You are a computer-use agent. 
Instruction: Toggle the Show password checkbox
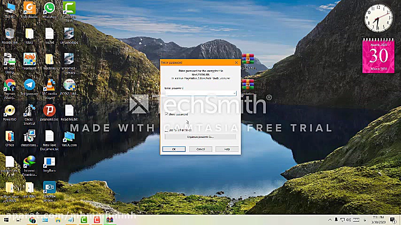click(x=167, y=114)
